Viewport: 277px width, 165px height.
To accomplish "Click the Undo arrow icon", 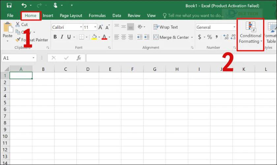I will [x=24, y=5].
